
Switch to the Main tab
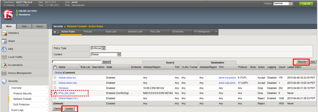click(x=9, y=26)
